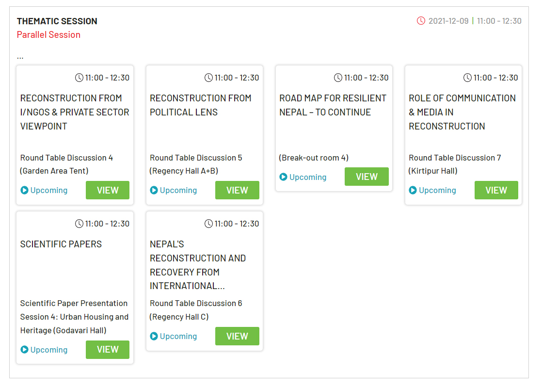This screenshot has height=389, width=542.
Task: Click the Upcoming play icon on the Regency Hall C card
Action: (154, 336)
